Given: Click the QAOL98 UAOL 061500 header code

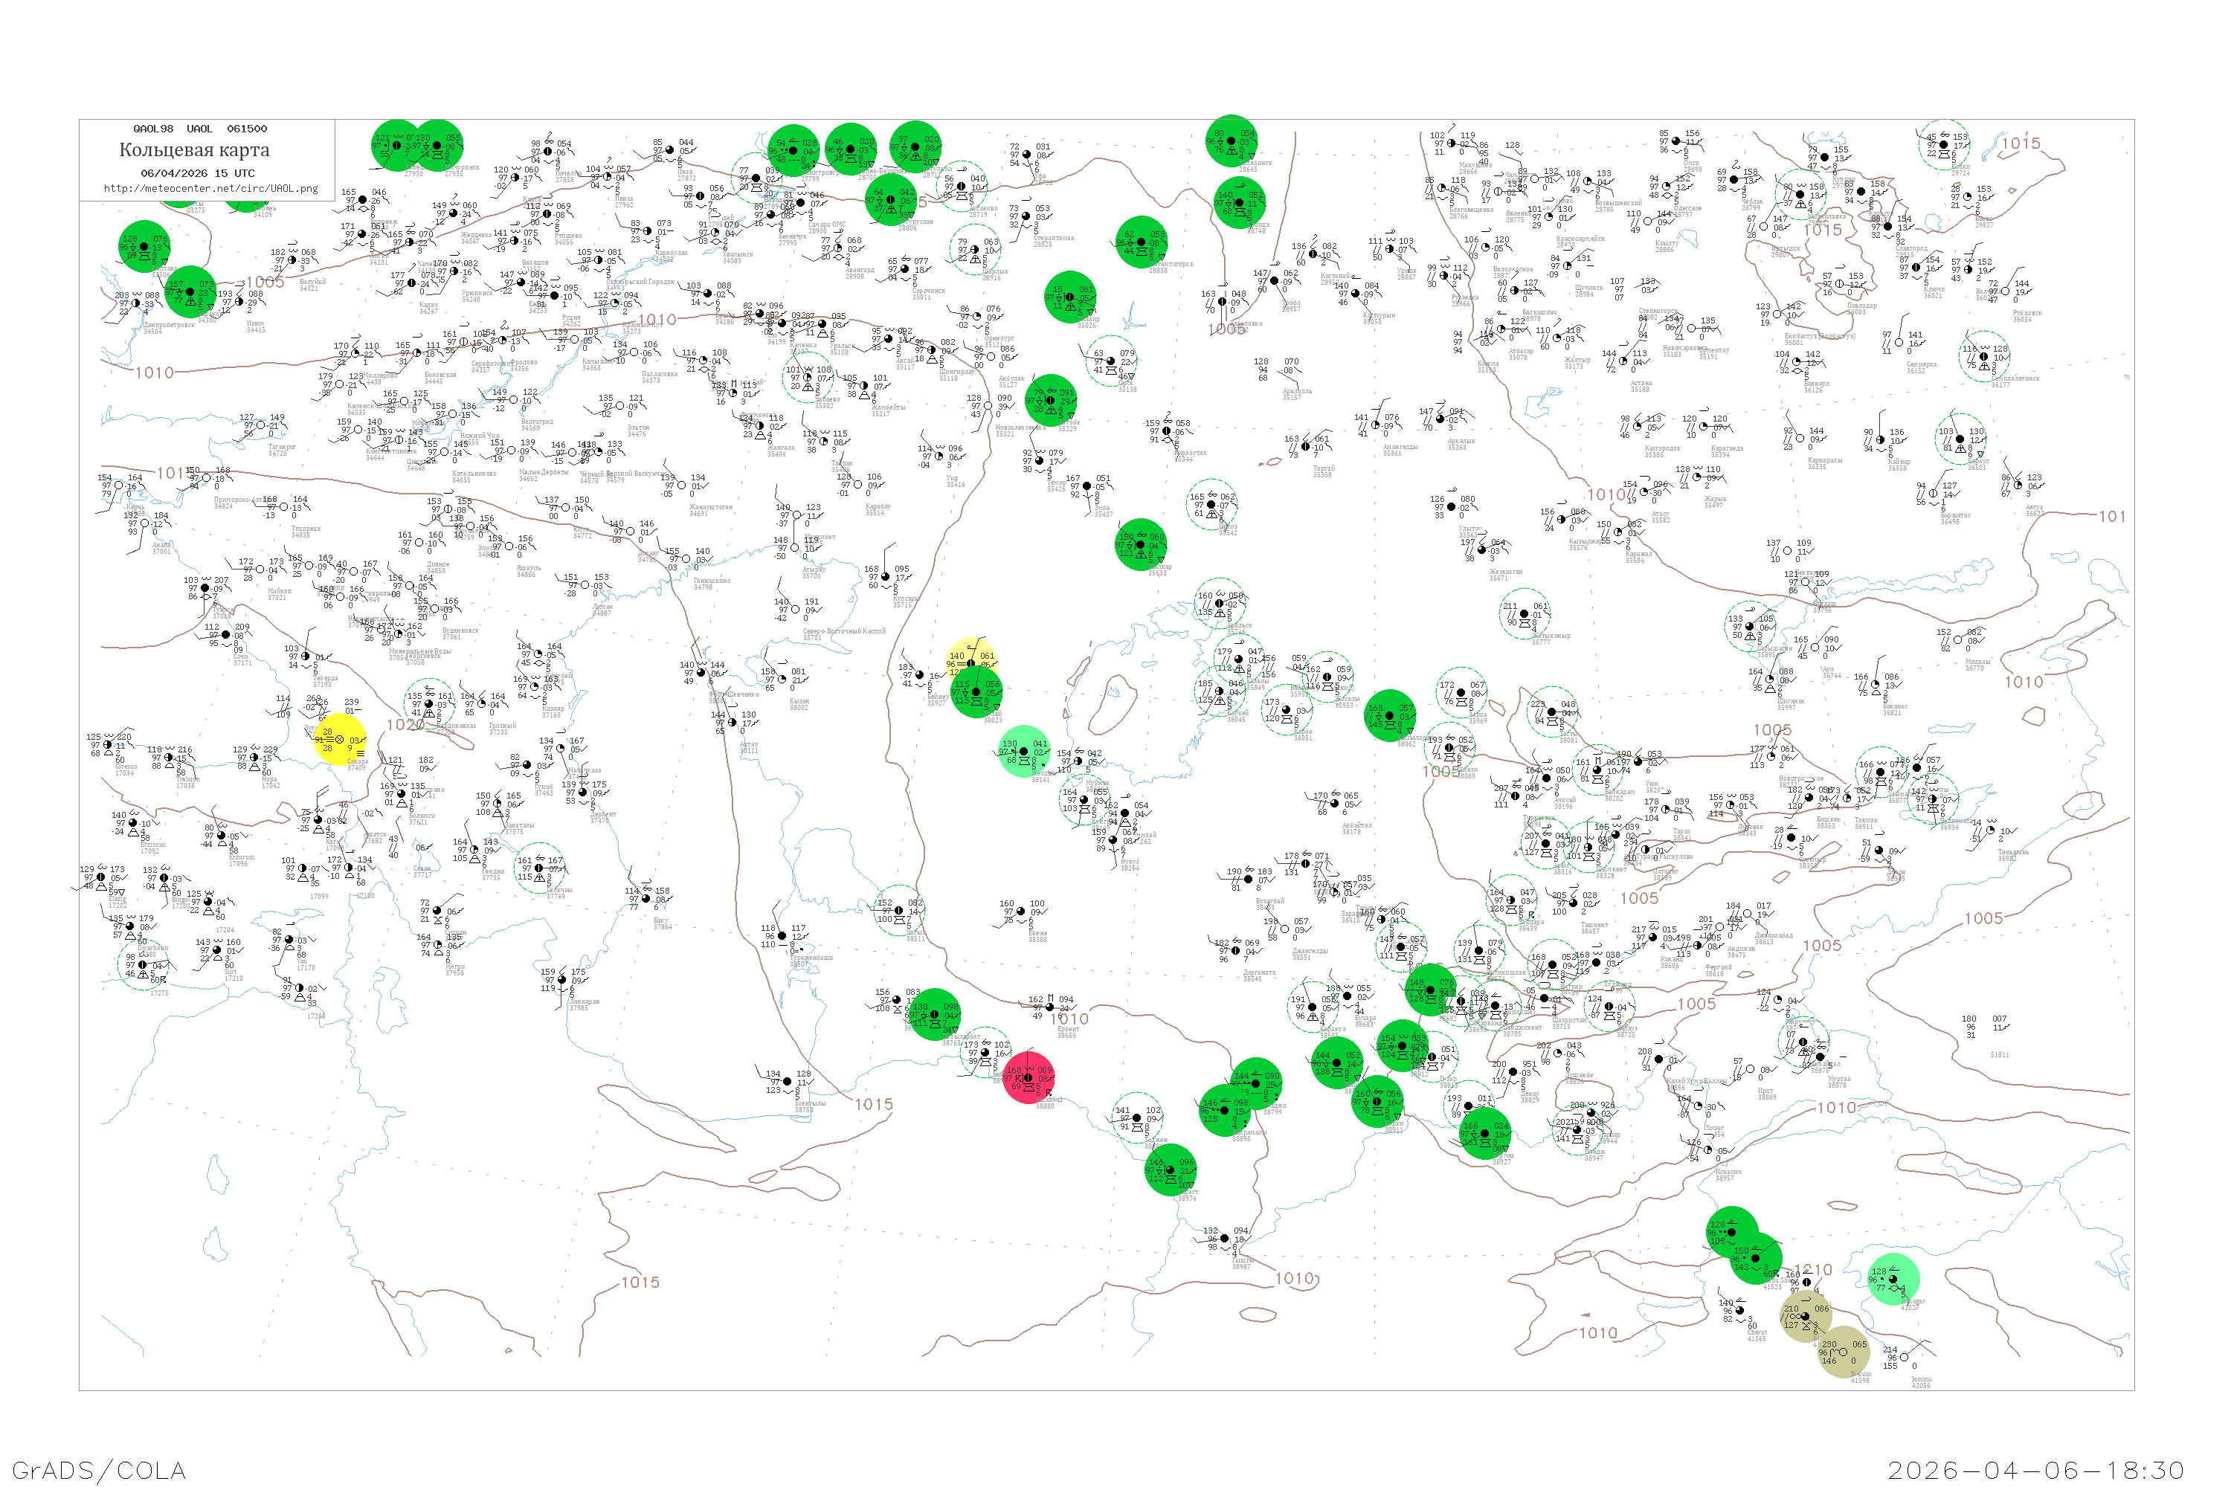Looking at the screenshot, I should click(x=200, y=129).
